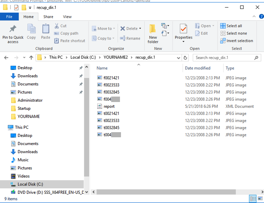Switch to Large icons view in status bar
This screenshot has width=264, height=203.
tap(260, 199)
